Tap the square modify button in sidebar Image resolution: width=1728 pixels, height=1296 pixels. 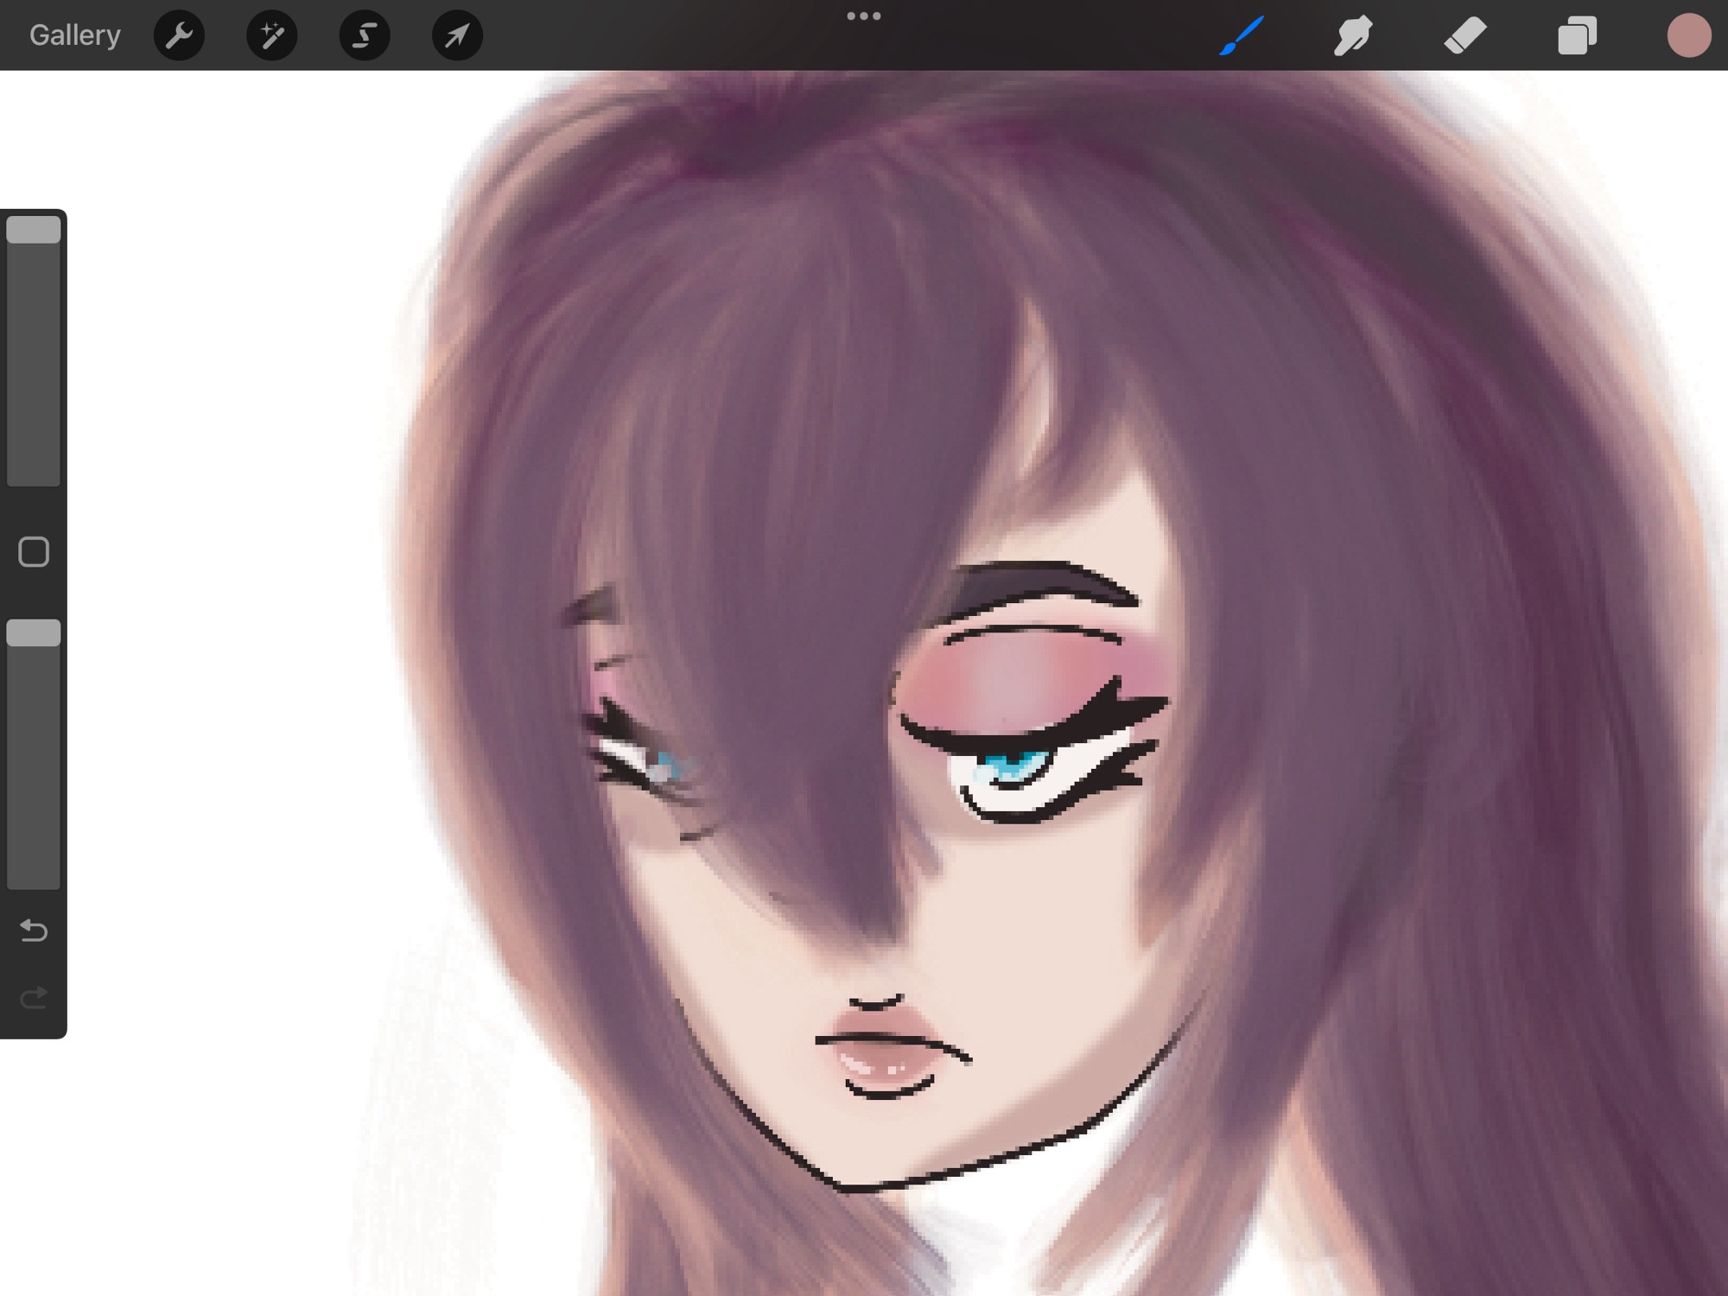34,551
